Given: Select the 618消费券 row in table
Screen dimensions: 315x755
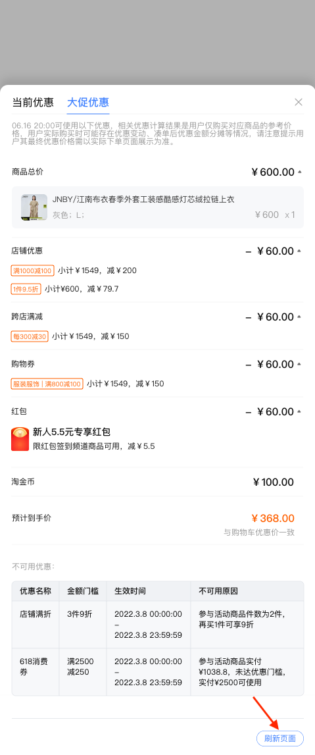Looking at the screenshot, I should tap(158, 671).
